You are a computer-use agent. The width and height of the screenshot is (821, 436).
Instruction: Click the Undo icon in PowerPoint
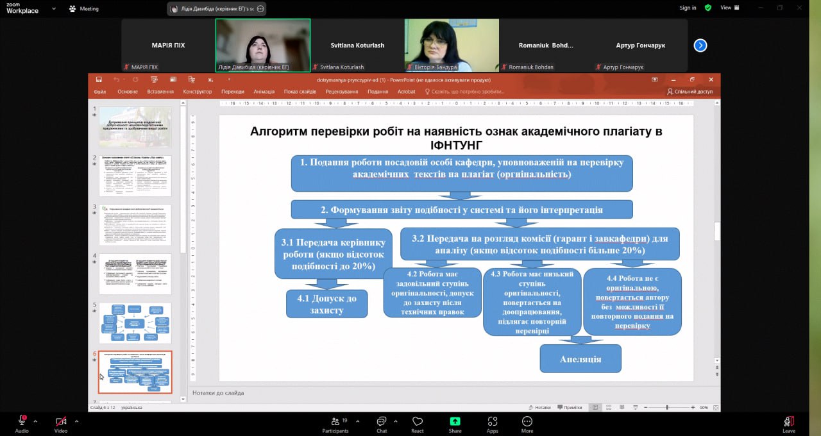click(x=117, y=79)
